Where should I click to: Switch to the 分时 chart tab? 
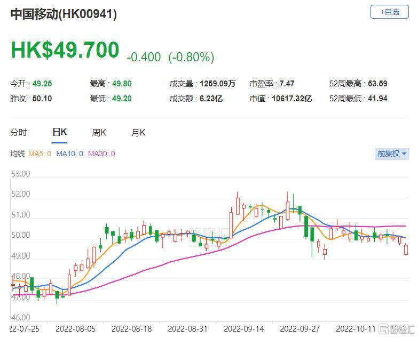pyautogui.click(x=19, y=132)
